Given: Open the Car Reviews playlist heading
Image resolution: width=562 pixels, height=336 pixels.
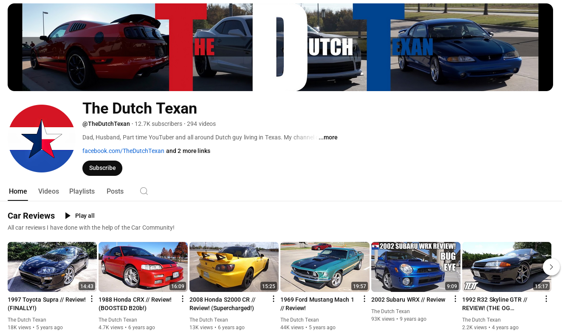Looking at the screenshot, I should (x=31, y=216).
